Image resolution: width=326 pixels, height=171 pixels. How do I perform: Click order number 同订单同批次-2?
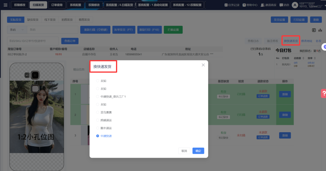pyautogui.click(x=17, y=55)
